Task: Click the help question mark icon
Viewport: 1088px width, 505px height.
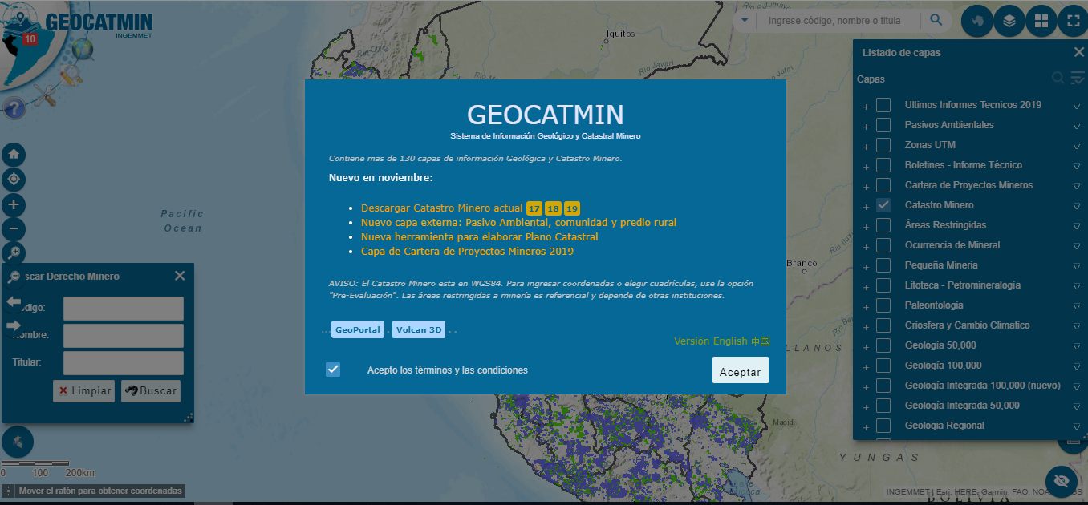Action: coord(14,107)
